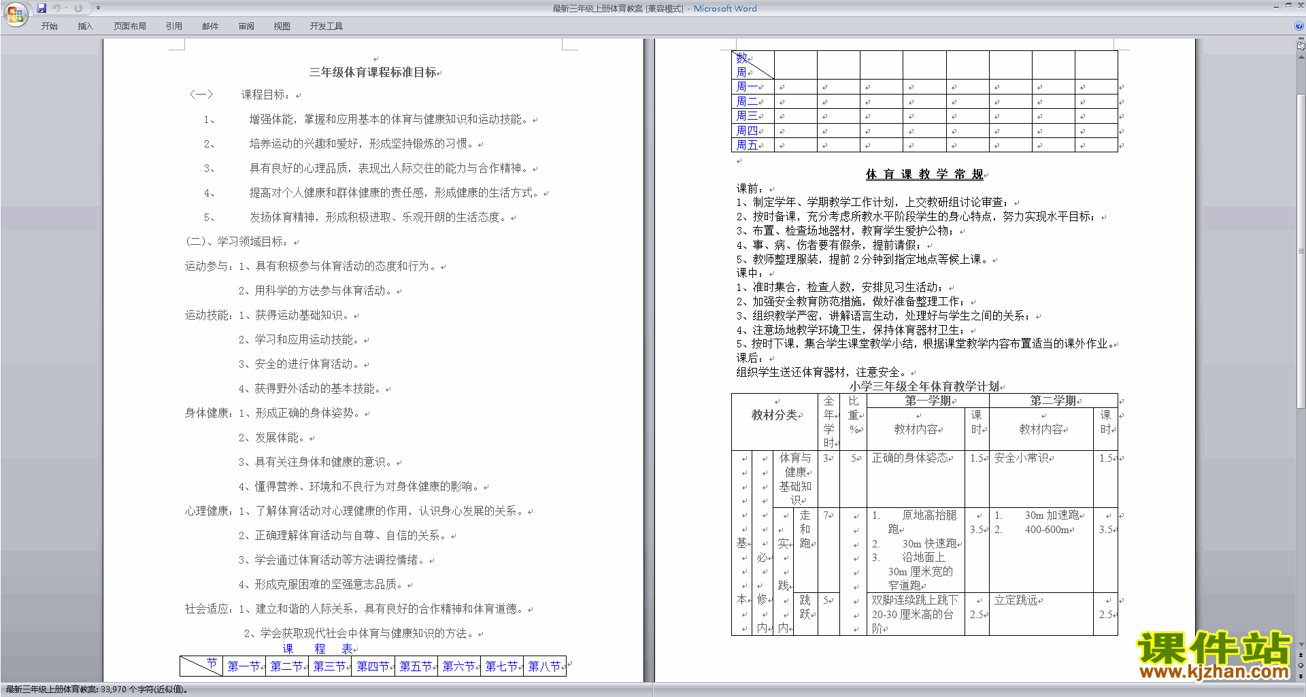This screenshot has width=1306, height=697.
Task: Click the 周五 row label
Action: click(x=747, y=145)
